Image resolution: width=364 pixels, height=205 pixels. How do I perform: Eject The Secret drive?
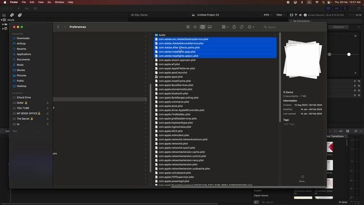click(x=48, y=119)
